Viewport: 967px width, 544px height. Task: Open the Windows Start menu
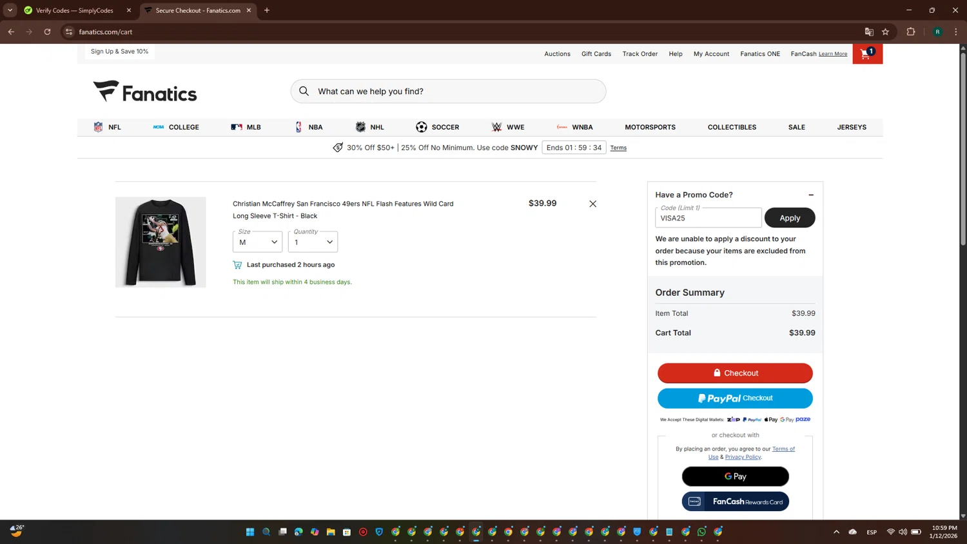(250, 532)
